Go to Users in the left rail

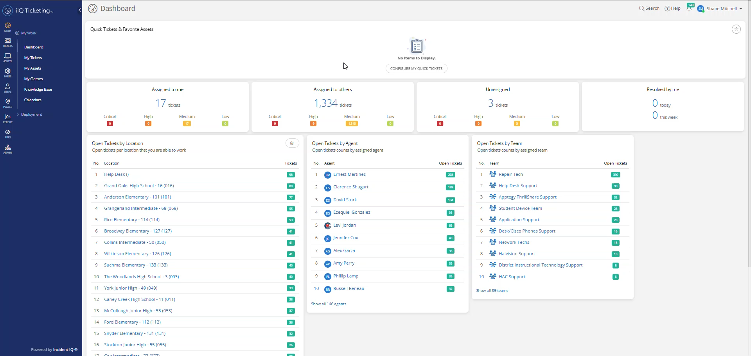7,88
